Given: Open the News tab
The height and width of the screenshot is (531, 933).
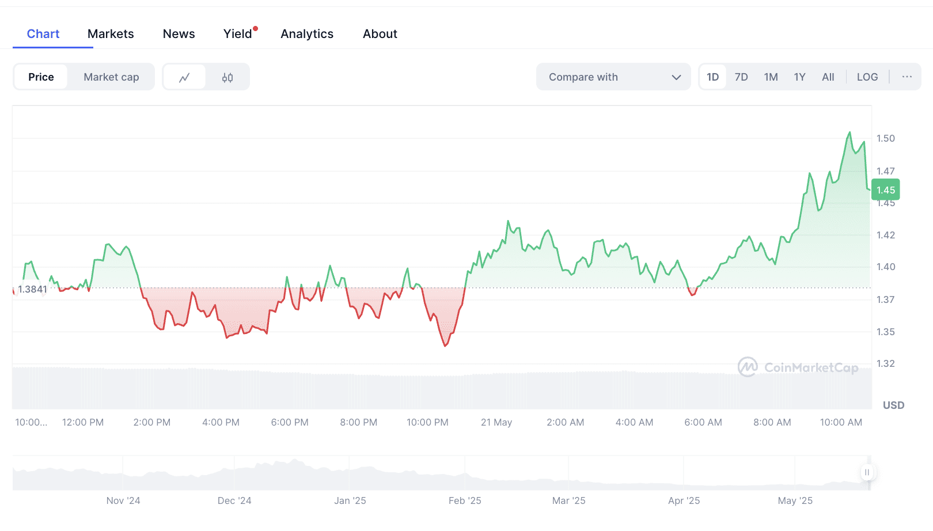Looking at the screenshot, I should point(179,34).
